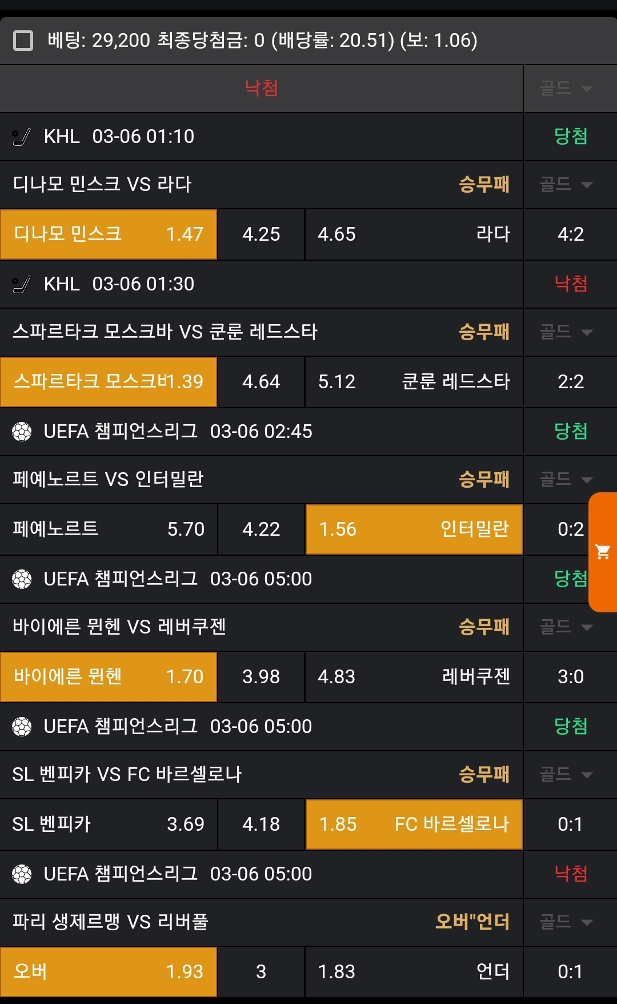617x1004 pixels.
Task: Open 골드 dropdown for 파리 생제르맹 match
Action: [566, 922]
